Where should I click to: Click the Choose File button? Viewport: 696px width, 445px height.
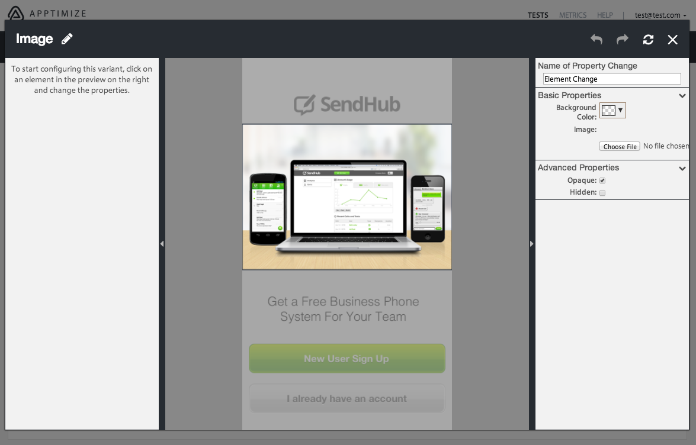click(x=620, y=146)
